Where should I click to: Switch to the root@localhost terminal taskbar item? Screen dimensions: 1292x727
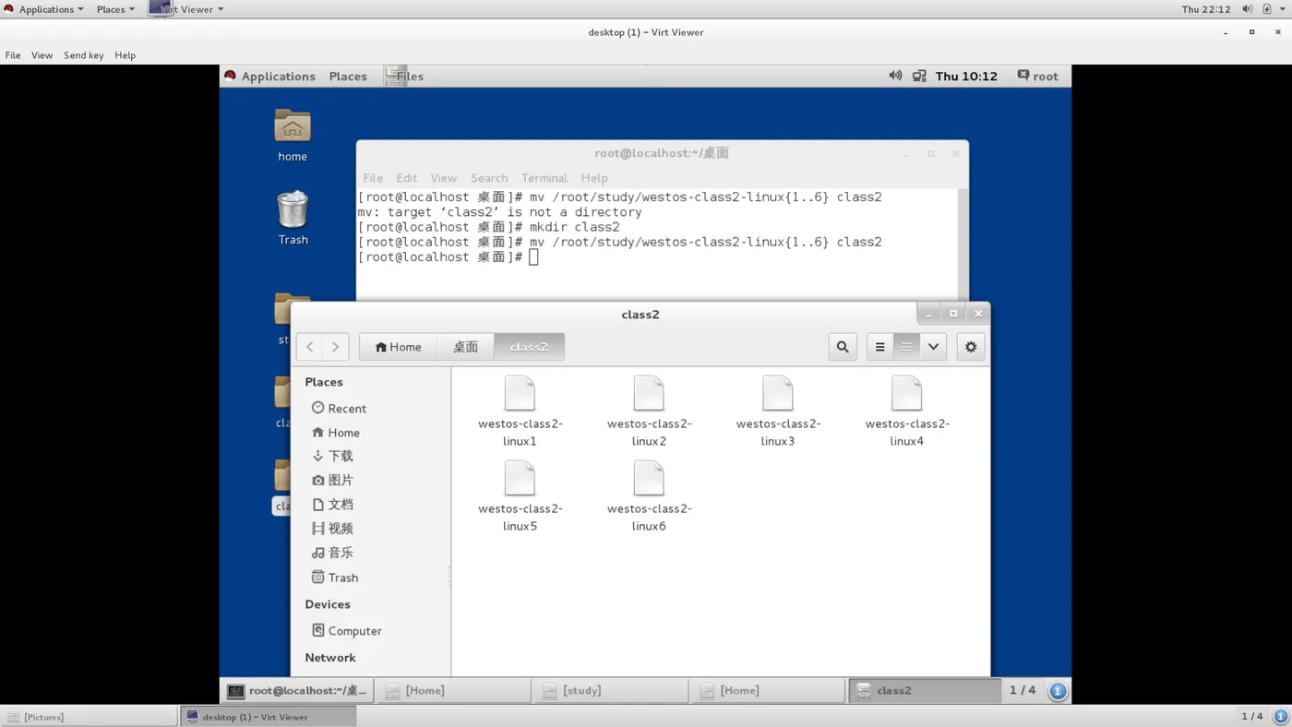[x=297, y=690]
